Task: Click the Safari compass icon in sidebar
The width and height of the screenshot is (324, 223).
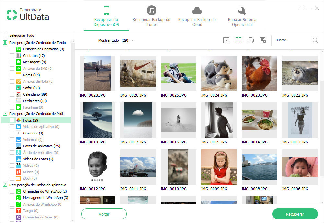Action: 18,88
